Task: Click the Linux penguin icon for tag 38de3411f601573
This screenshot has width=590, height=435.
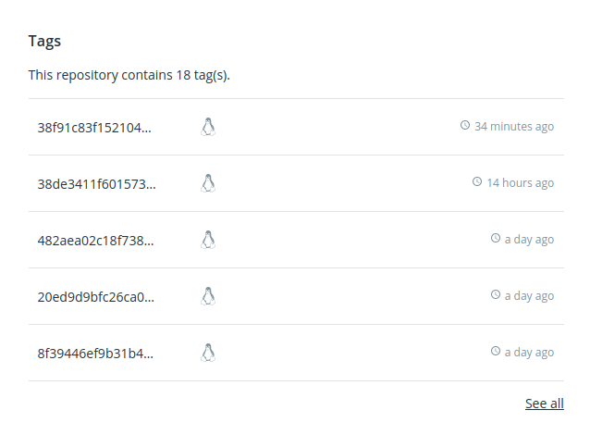Action: pos(208,183)
